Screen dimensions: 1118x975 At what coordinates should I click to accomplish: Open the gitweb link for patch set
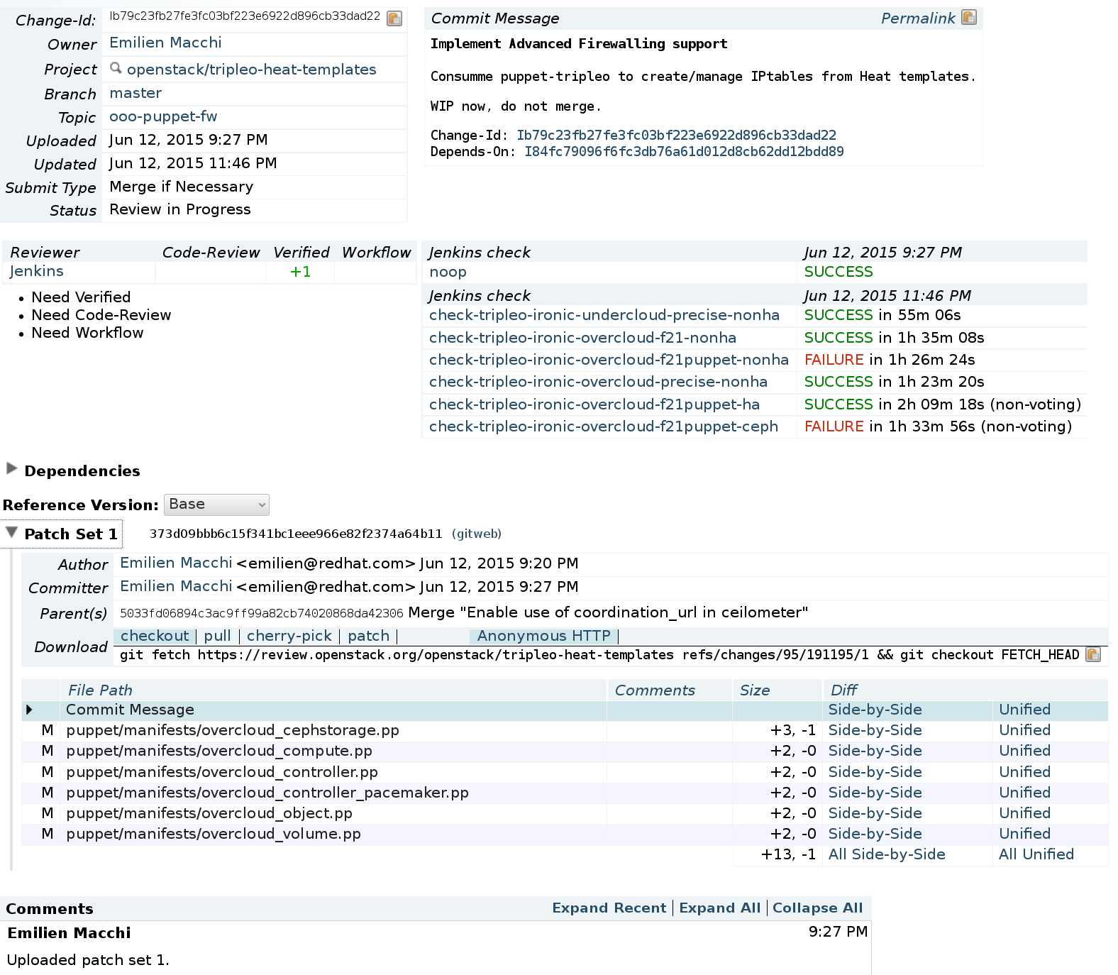(x=476, y=534)
